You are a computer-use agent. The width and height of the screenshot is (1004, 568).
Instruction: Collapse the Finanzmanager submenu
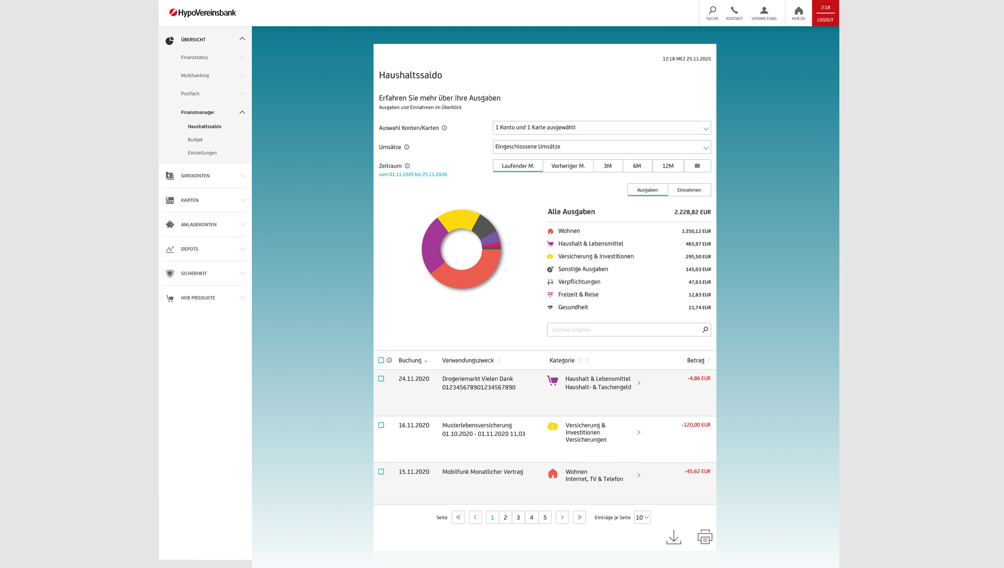click(x=242, y=112)
